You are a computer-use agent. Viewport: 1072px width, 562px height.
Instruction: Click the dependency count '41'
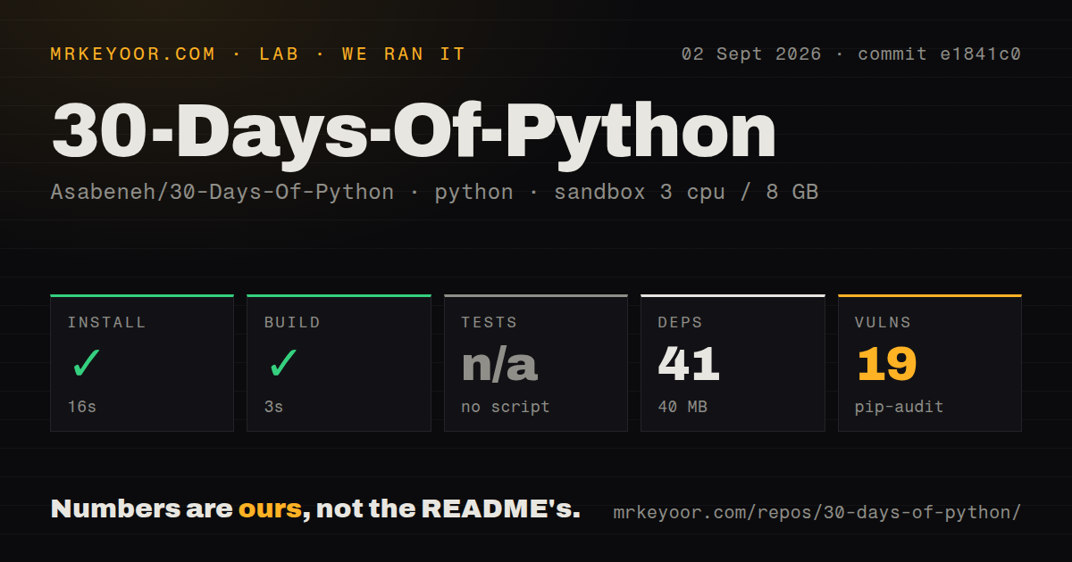tap(689, 364)
